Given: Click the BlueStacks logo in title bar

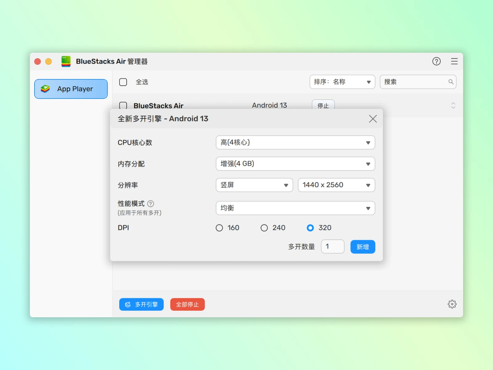Looking at the screenshot, I should pyautogui.click(x=66, y=61).
